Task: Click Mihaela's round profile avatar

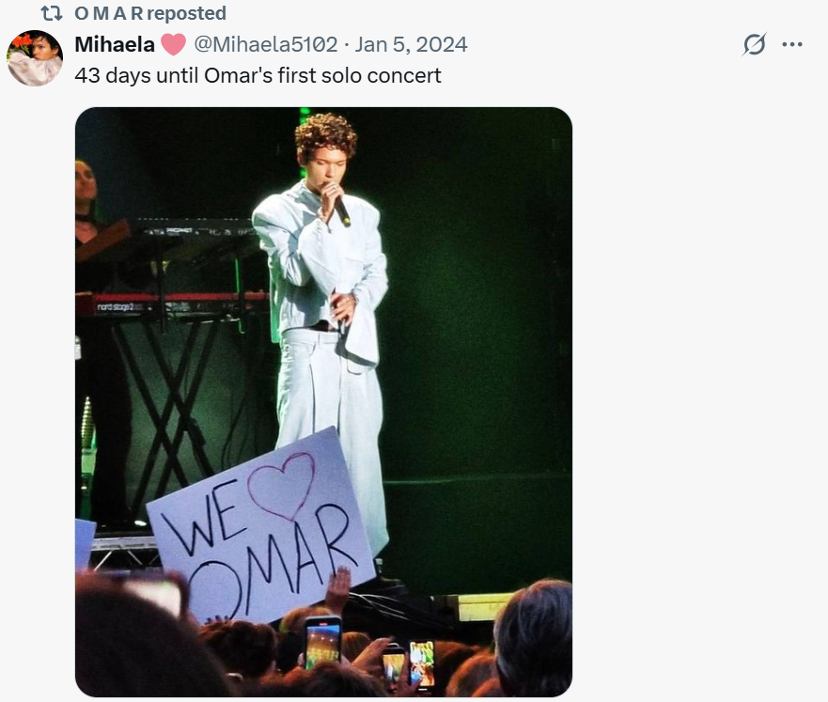Action: pos(35,58)
